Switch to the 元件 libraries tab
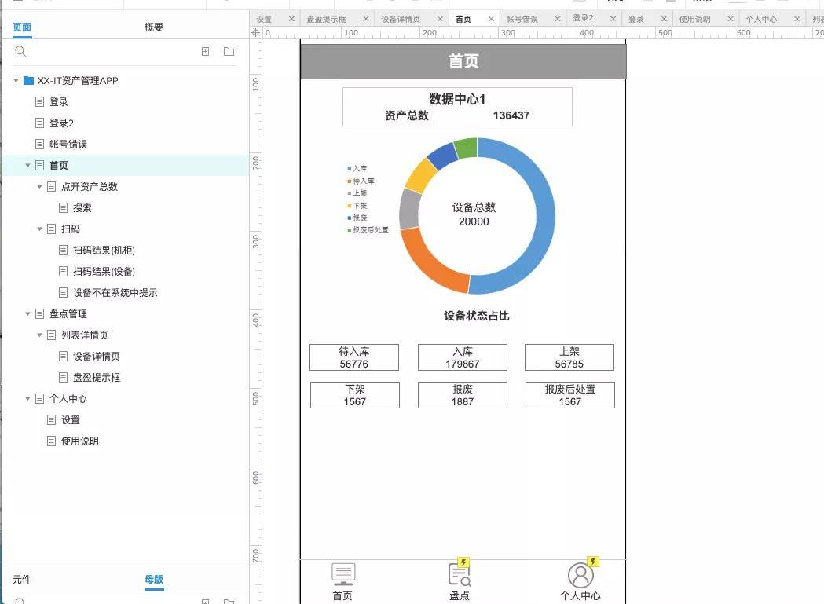This screenshot has width=824, height=604. (22, 580)
